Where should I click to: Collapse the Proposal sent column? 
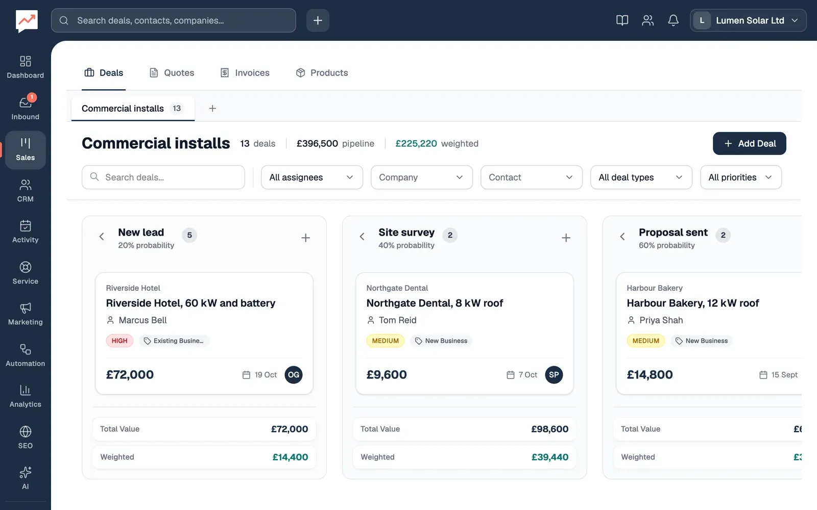(x=622, y=237)
